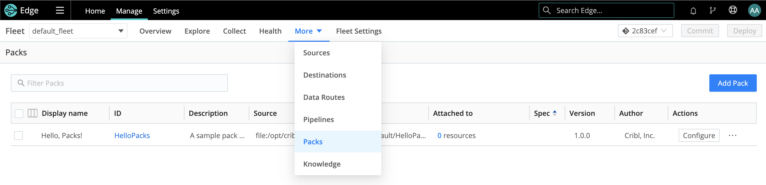Open the notifications bell
This screenshot has width=766, height=185.
click(x=693, y=11)
